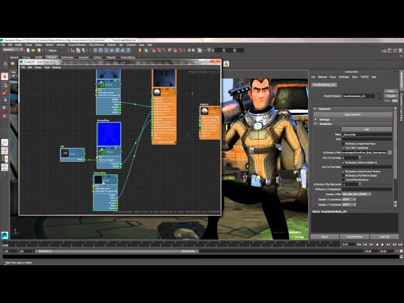
Task: Open the Sampler Filter dropdown
Action: pyautogui.click(x=357, y=194)
